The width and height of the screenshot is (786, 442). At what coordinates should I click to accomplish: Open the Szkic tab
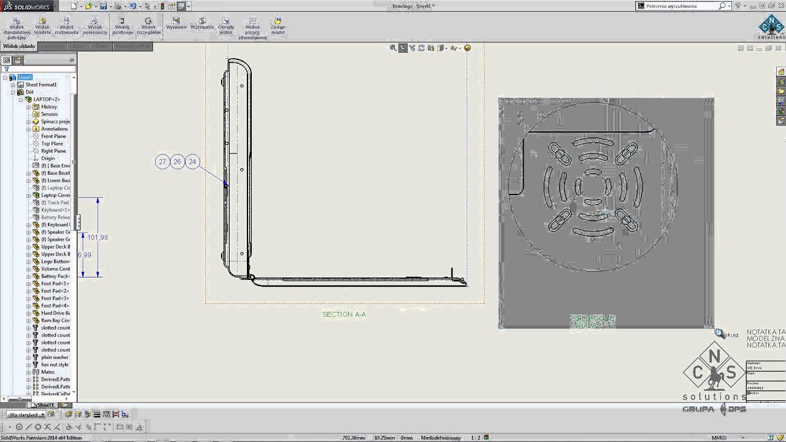79,47
